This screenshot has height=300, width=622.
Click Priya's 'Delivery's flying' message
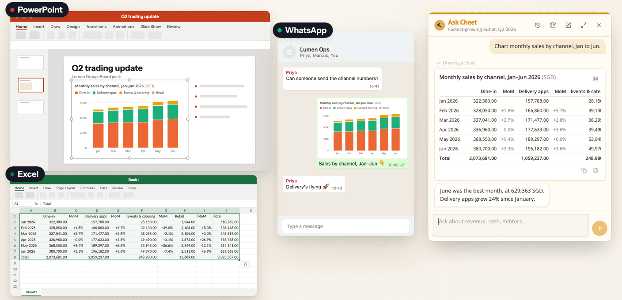pos(314,184)
